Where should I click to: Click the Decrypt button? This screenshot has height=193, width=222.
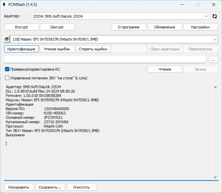(57, 27)
